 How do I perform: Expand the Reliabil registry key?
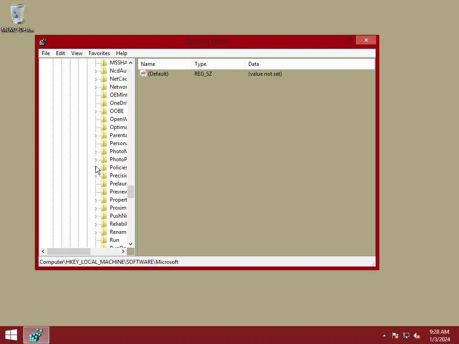[x=96, y=224]
